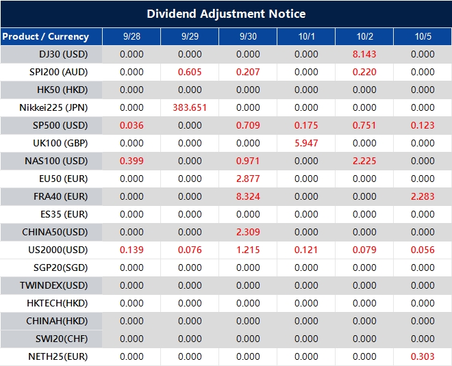Click the DJ30 (USD) row label
Image resolution: width=452 pixels, height=366 pixels.
point(64,54)
